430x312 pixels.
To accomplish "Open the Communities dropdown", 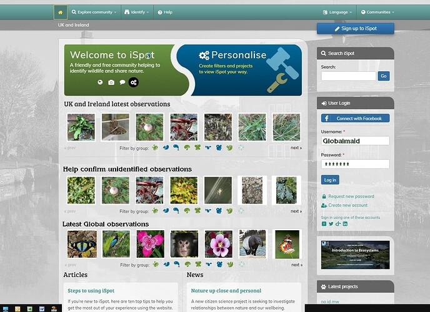I will click(377, 12).
